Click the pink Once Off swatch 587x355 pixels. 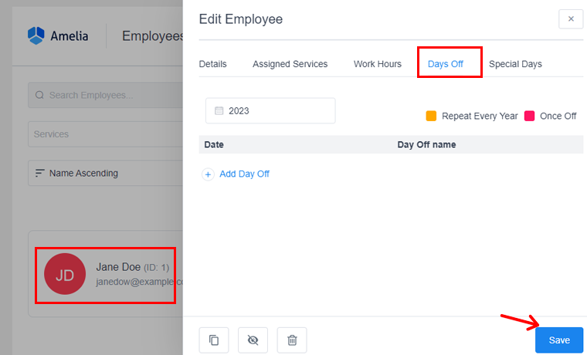coord(529,116)
